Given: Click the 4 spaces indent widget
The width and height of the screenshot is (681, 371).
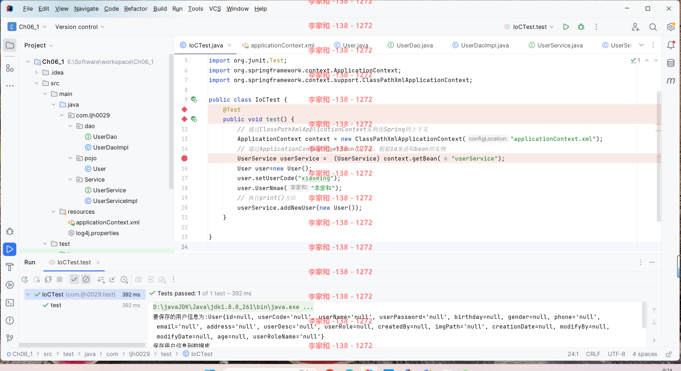Looking at the screenshot, I should click(645, 354).
